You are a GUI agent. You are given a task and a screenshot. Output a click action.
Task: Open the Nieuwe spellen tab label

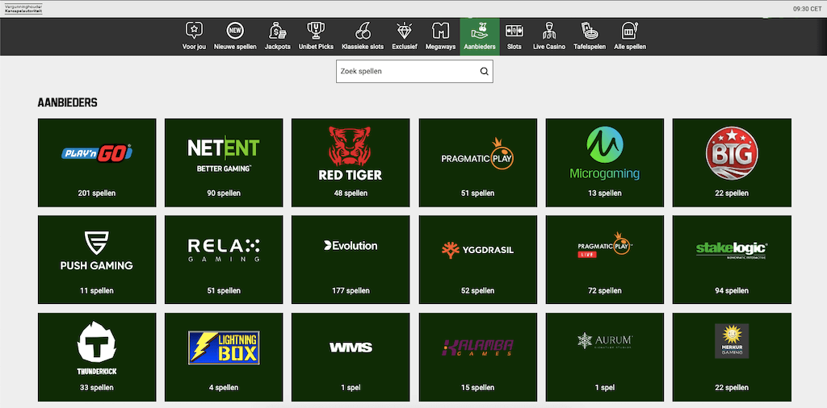(x=235, y=47)
